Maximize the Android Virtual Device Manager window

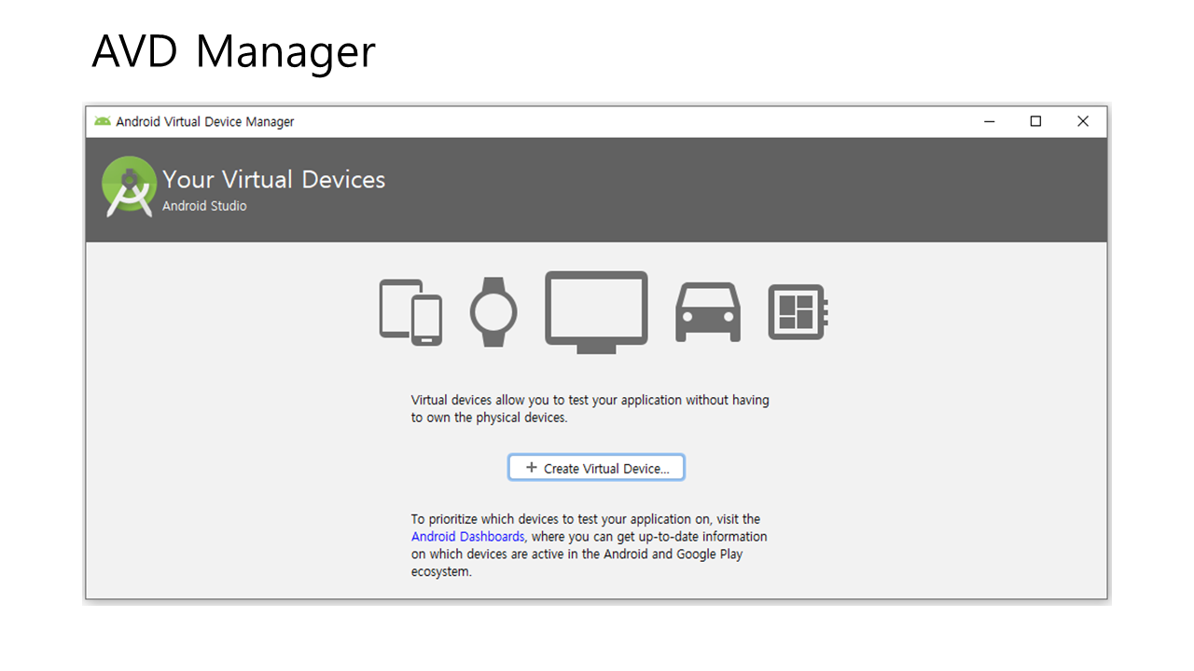point(1035,121)
